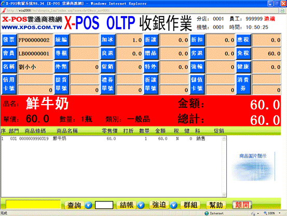Click the 結帳 checkout button

[127, 205]
